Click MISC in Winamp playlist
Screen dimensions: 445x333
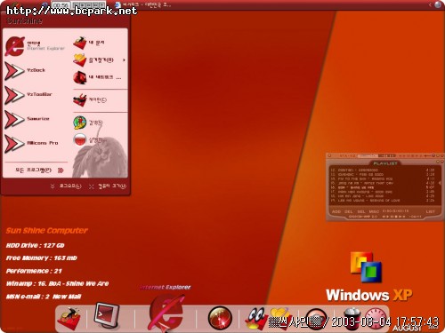point(374,211)
